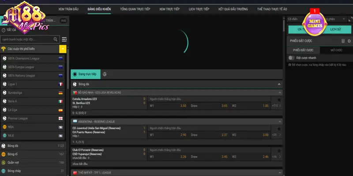Star the Club El Porvenir match
This screenshot has height=176, width=353.
coord(279,150)
